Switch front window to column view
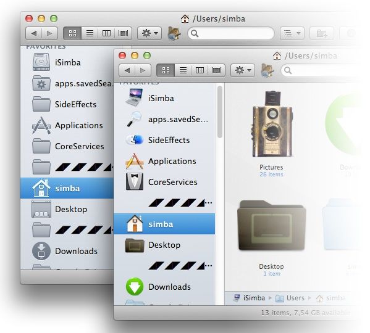Image resolution: width=370 pixels, height=333 pixels. 200,70
